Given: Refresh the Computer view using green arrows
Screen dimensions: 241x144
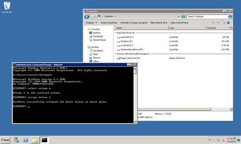Looking at the screenshot, I should tap(183, 17).
